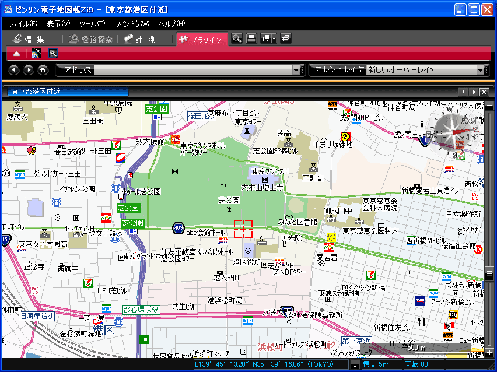Image resolution: width=497 pixels, height=372 pixels.
Task: Select the 東京都港区付近 document tab
Action: tap(68, 92)
